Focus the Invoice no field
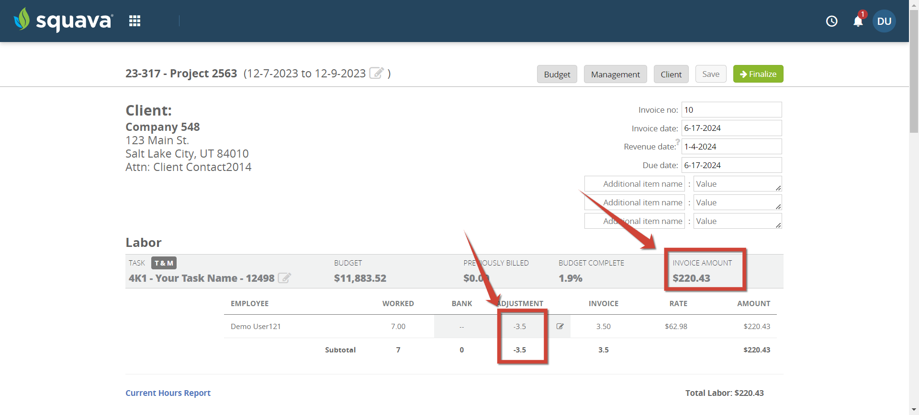Viewport: 919px width, 415px height. [x=732, y=110]
